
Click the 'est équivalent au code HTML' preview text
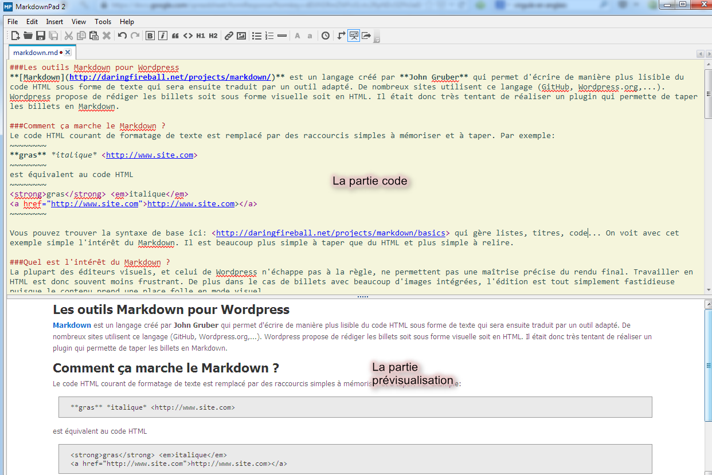click(99, 431)
